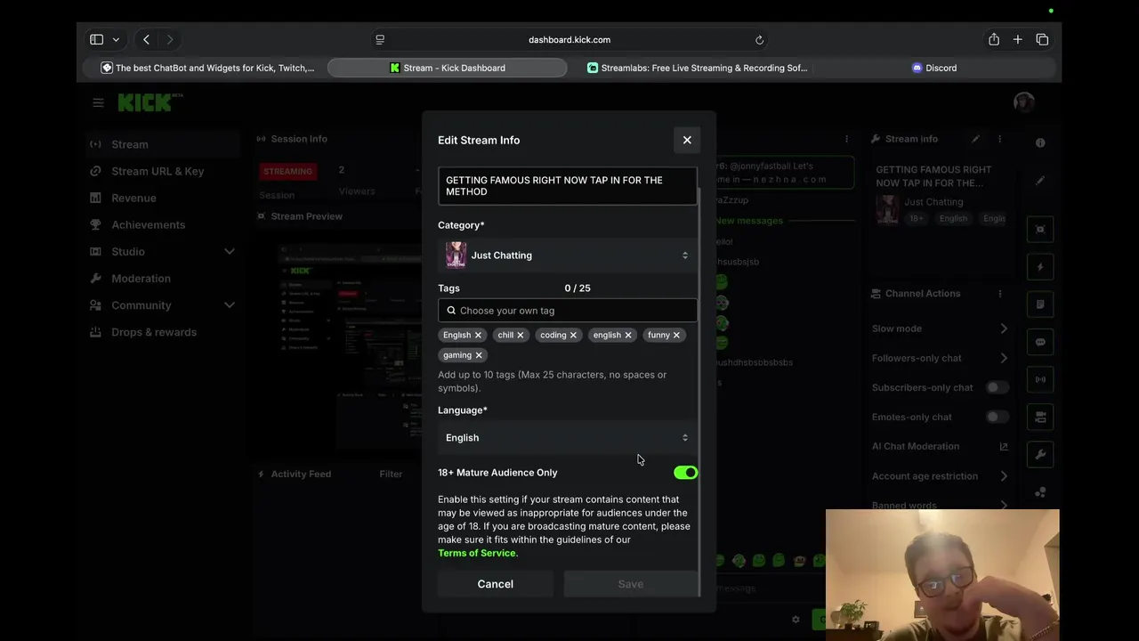1139x641 pixels.
Task: Open the Language dropdown
Action: 568,437
